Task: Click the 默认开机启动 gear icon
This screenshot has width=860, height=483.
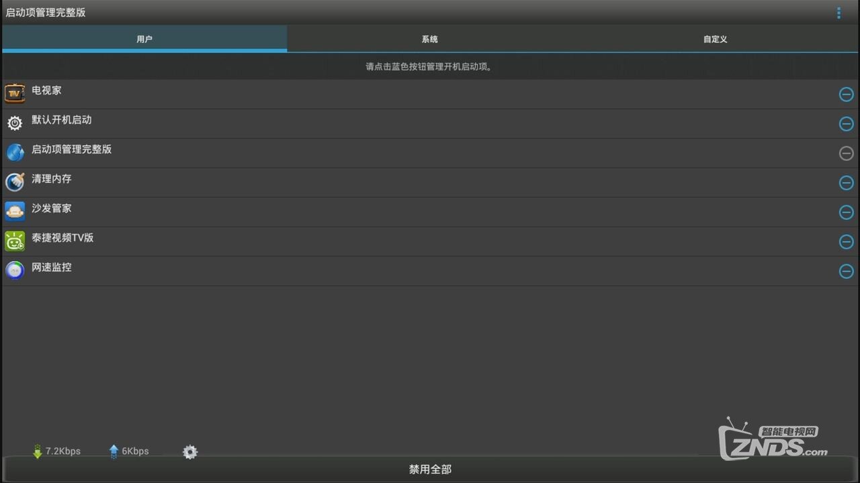Action: tap(15, 123)
